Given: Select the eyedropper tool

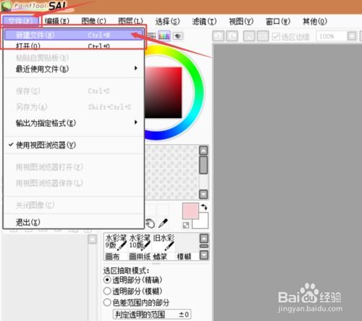Looking at the screenshot, I should pos(163,223).
